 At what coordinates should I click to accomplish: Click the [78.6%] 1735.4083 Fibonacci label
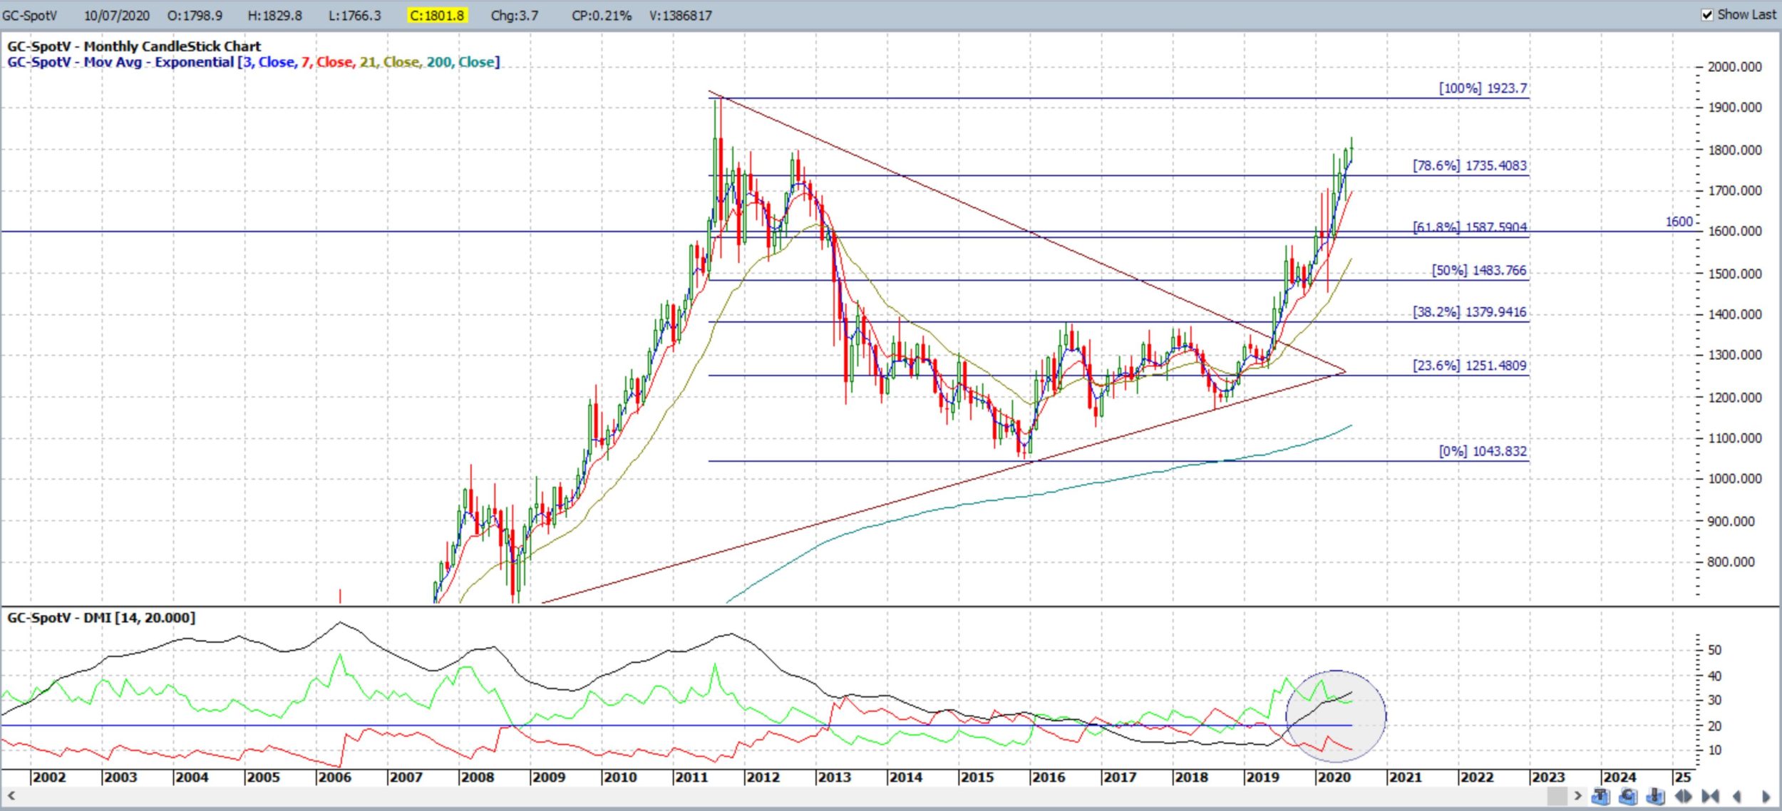[1470, 165]
